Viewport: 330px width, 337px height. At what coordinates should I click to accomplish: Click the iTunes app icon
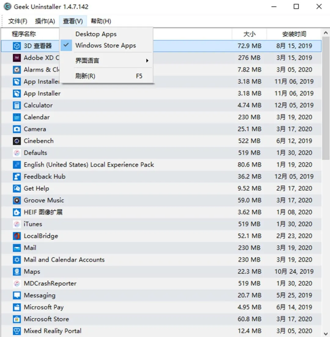[17, 224]
